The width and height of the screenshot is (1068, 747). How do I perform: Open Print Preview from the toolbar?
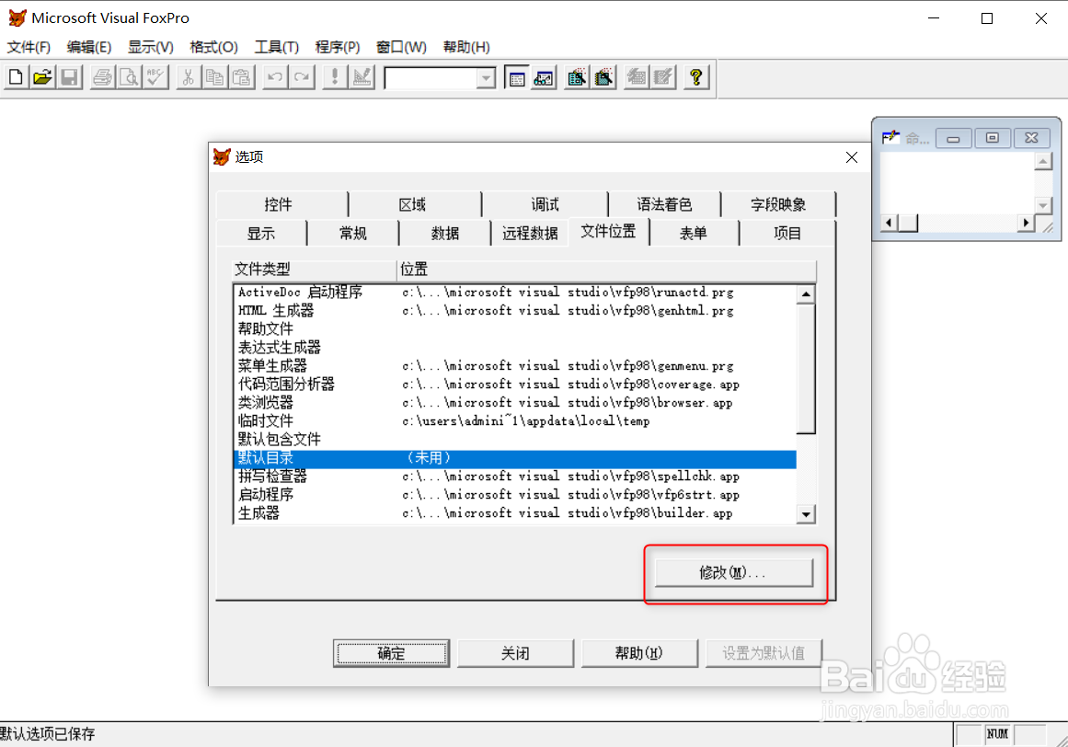pyautogui.click(x=130, y=77)
